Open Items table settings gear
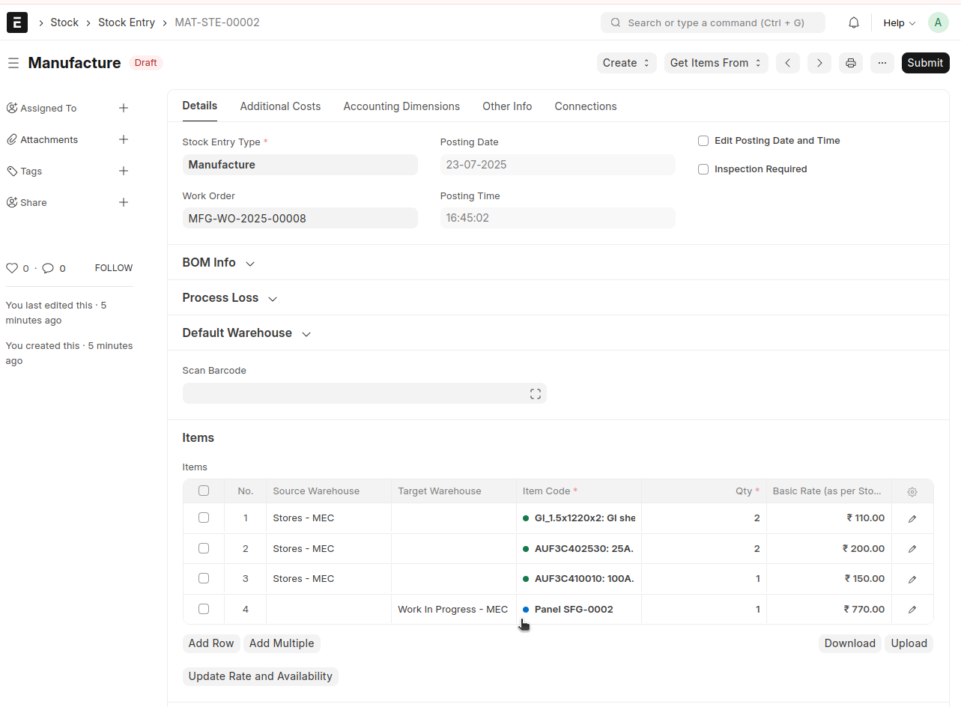 point(912,492)
